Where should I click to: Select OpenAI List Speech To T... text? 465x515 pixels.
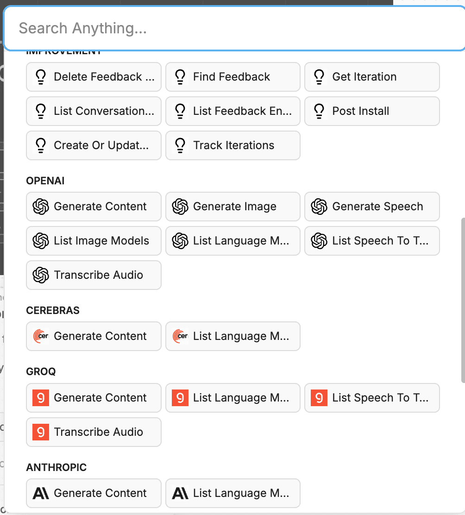(380, 241)
